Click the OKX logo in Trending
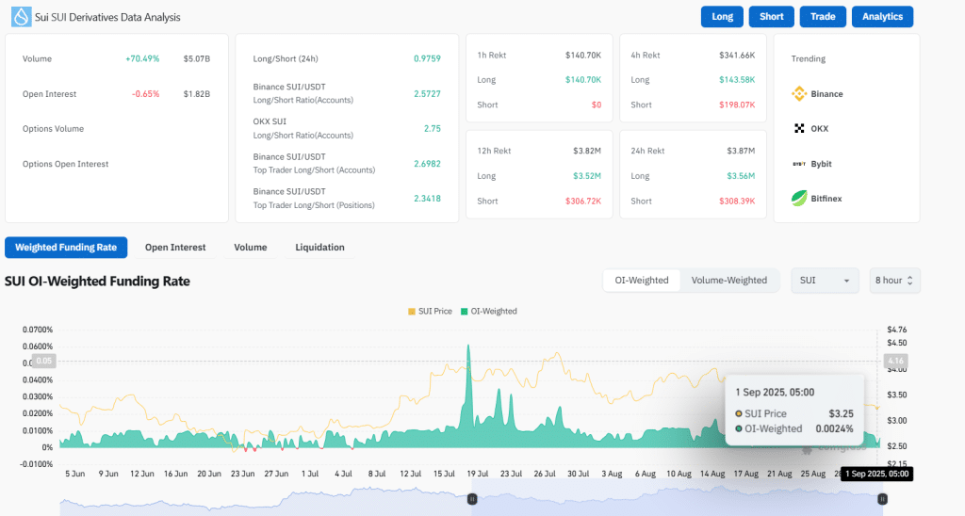Screen dimensions: 965x516 click(799, 129)
